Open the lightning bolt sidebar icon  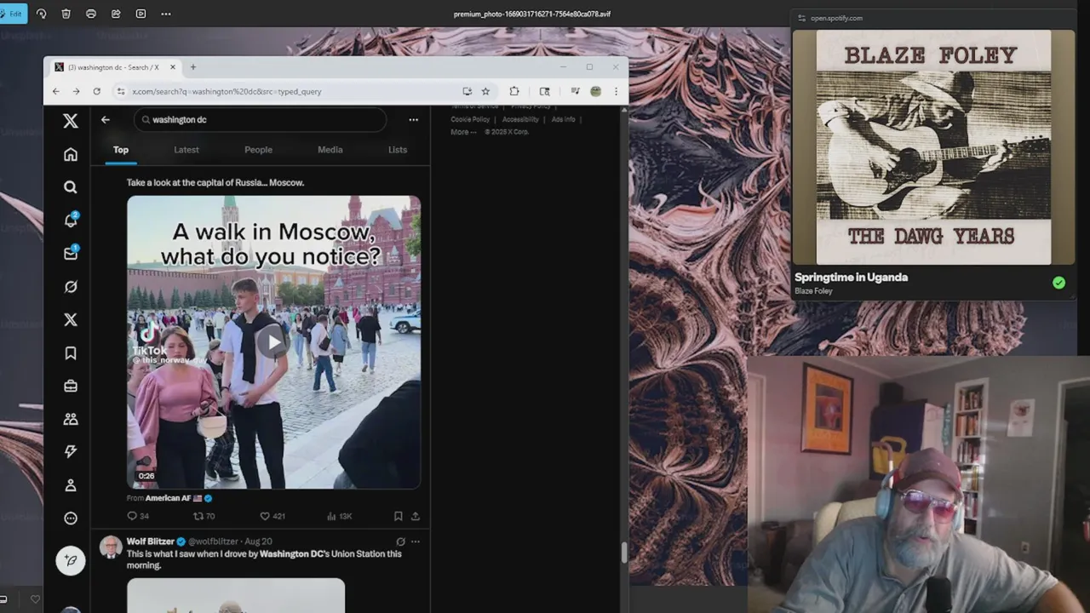(71, 452)
